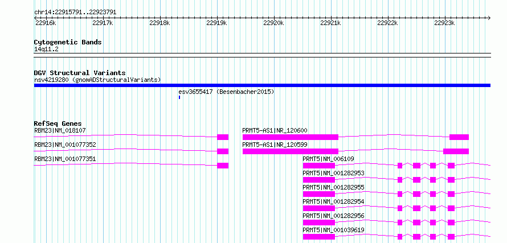Viewport: 507px width, 243px height.
Task: Click the last exon of PRMT5-AS1 NR_120599
Action: [x=456, y=151]
